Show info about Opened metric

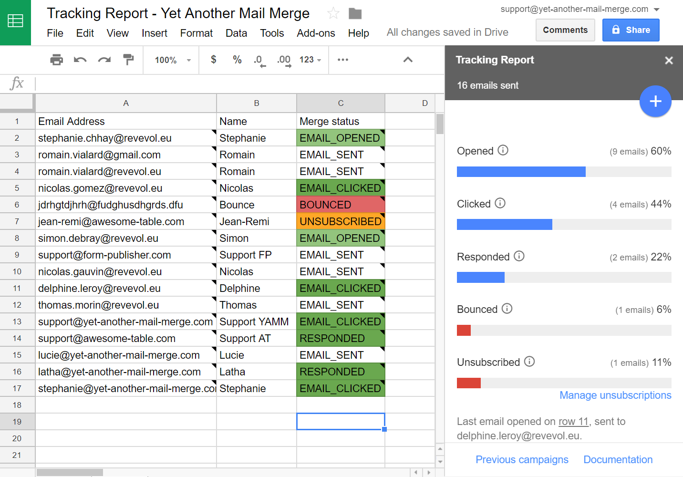(503, 150)
